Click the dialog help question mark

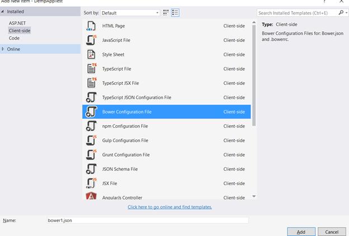pyautogui.click(x=324, y=1)
